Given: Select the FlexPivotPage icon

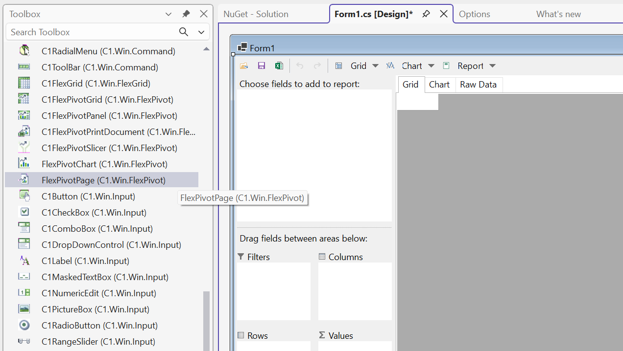Looking at the screenshot, I should coord(24,180).
